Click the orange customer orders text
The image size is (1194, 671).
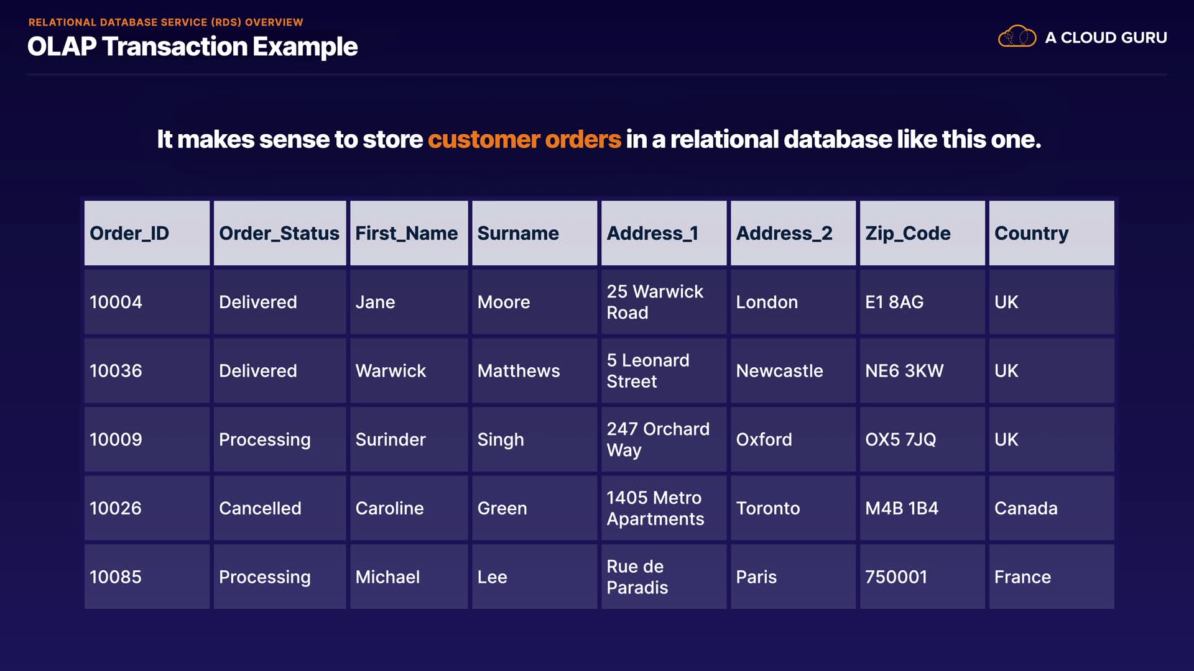point(524,139)
